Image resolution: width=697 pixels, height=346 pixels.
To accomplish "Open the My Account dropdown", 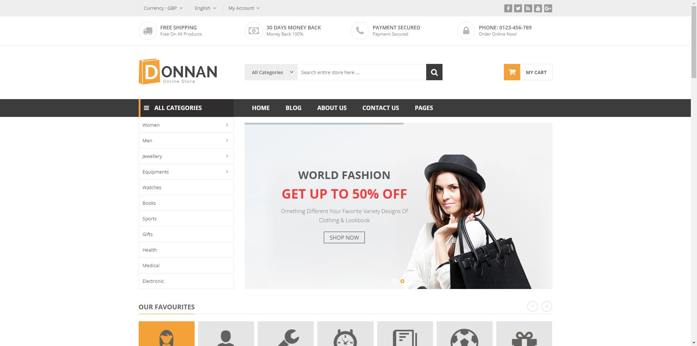I will pos(244,8).
